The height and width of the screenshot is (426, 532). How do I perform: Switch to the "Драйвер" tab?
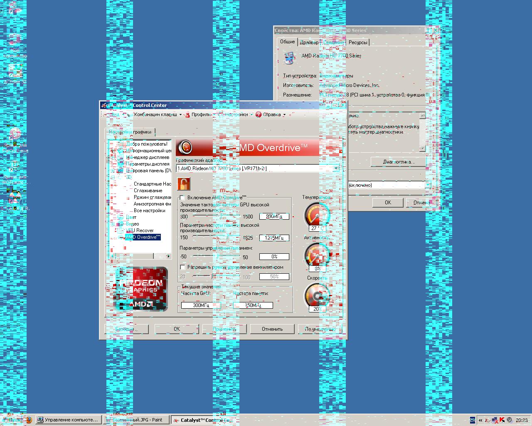click(309, 42)
